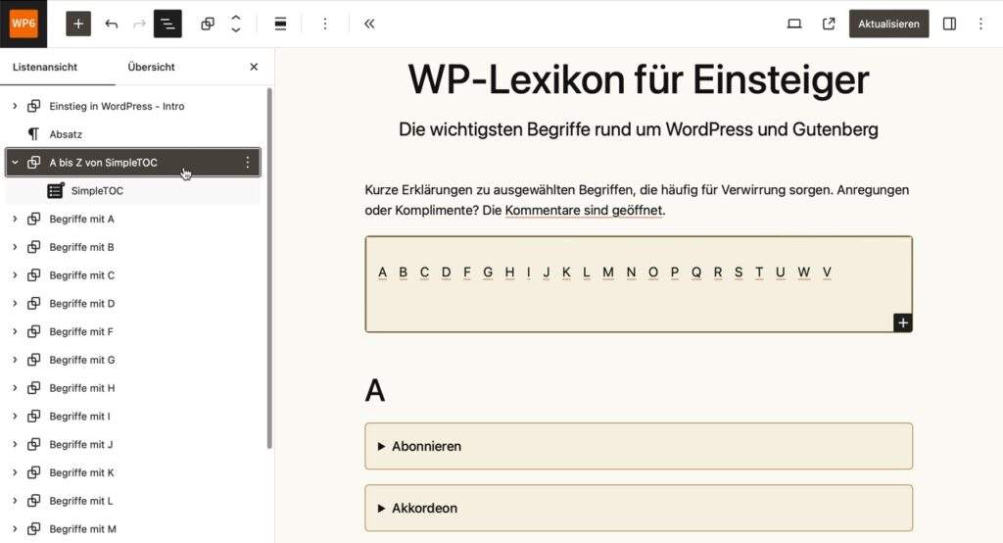Screen dimensions: 1003x543
Task: Switch to the Übersicht tab
Action: point(151,67)
